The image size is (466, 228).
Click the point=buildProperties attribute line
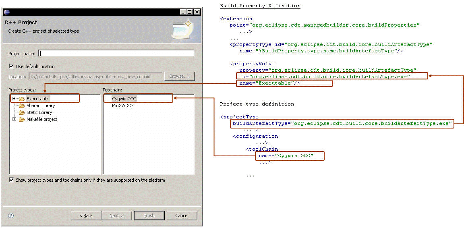[x=325, y=25]
